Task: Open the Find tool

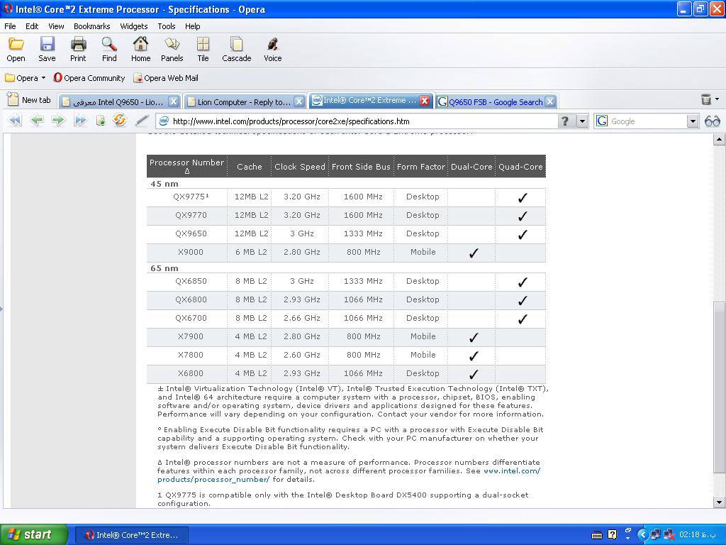Action: [109, 50]
